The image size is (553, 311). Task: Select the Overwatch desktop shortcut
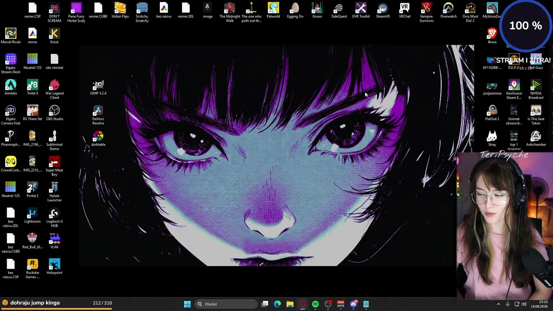448,11
